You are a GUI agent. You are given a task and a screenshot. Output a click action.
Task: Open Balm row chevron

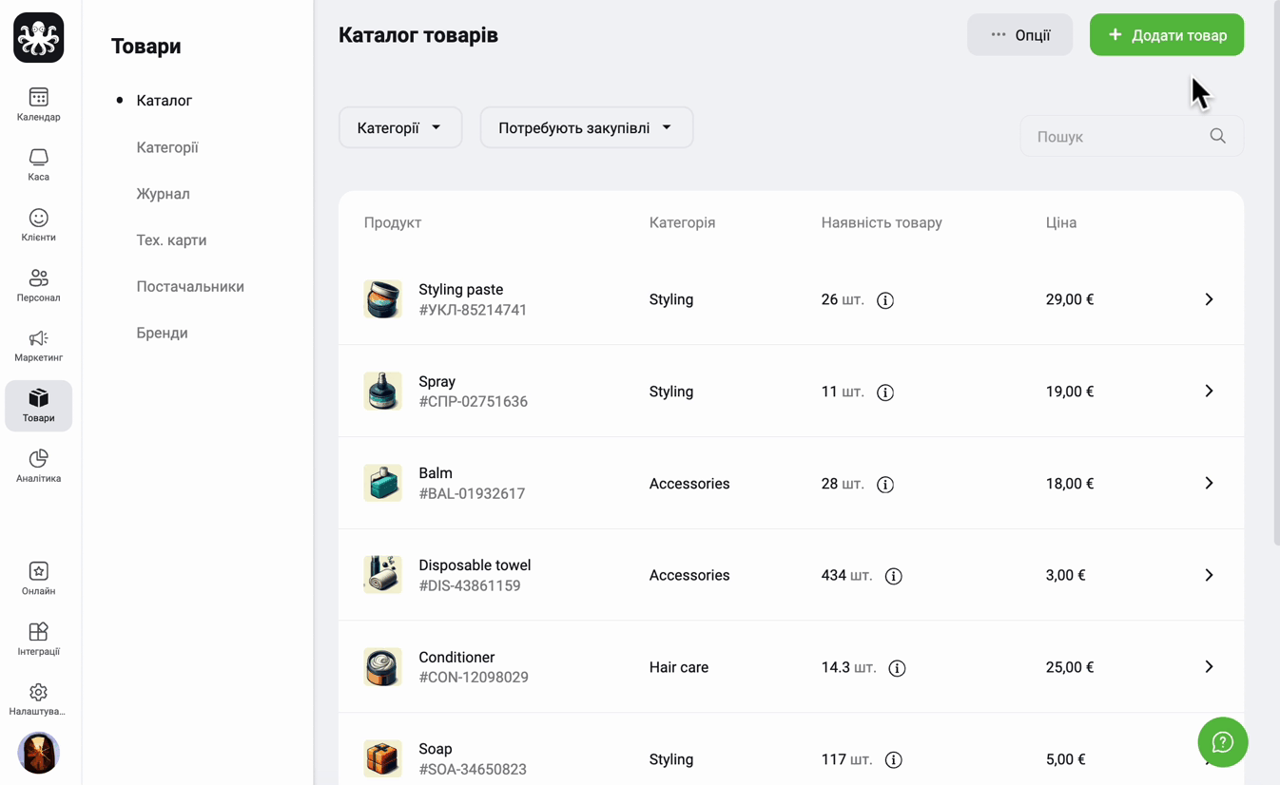tap(1209, 483)
